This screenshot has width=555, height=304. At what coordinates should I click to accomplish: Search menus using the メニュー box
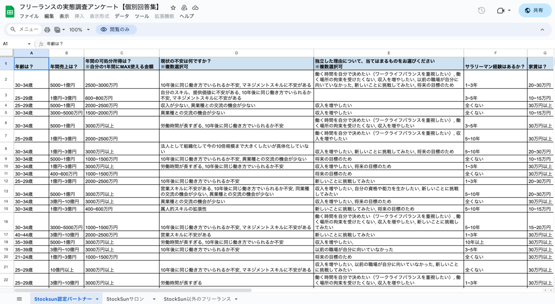pyautogui.click(x=25, y=30)
